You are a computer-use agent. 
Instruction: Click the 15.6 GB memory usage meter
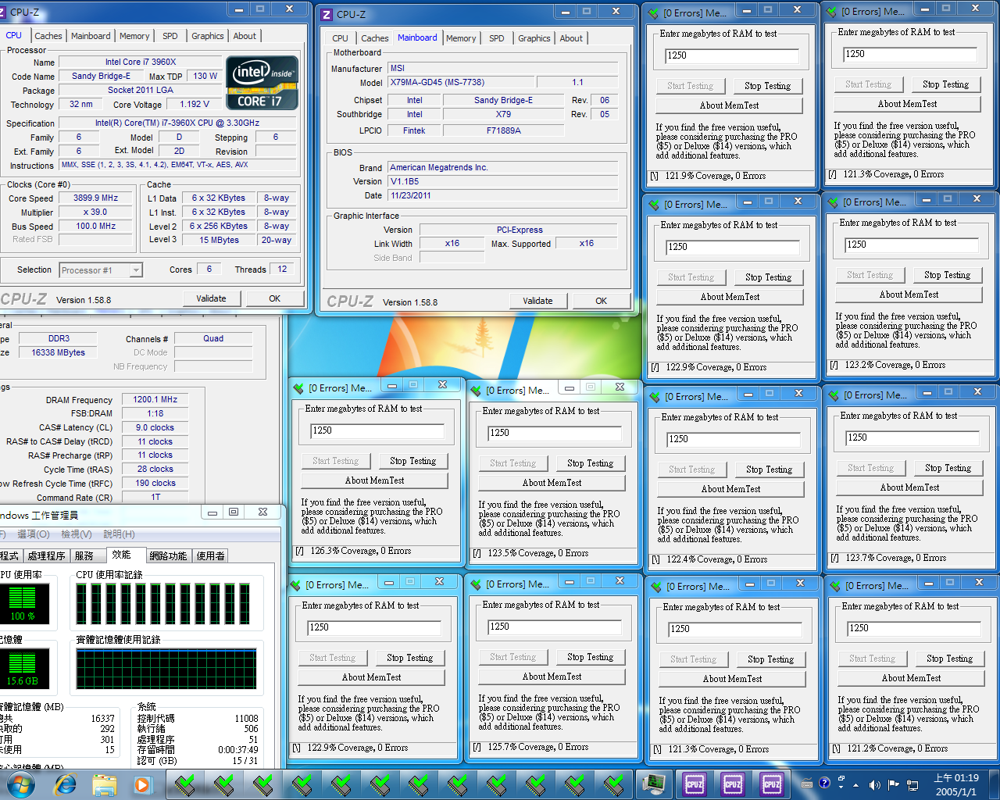[x=23, y=667]
